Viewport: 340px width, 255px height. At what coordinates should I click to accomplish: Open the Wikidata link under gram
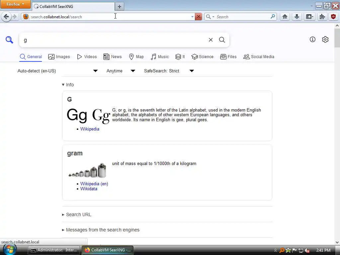[89, 189]
